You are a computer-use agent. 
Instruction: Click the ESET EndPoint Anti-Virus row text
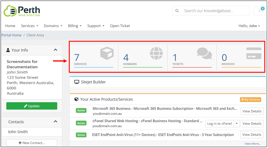click(163, 135)
